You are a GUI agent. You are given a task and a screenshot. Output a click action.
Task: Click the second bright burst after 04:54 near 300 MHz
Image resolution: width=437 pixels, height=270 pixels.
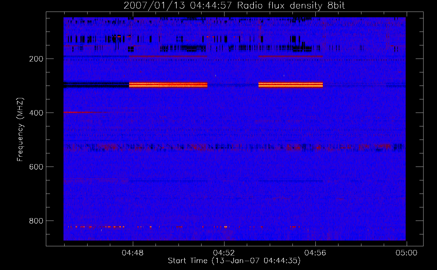tap(291, 85)
